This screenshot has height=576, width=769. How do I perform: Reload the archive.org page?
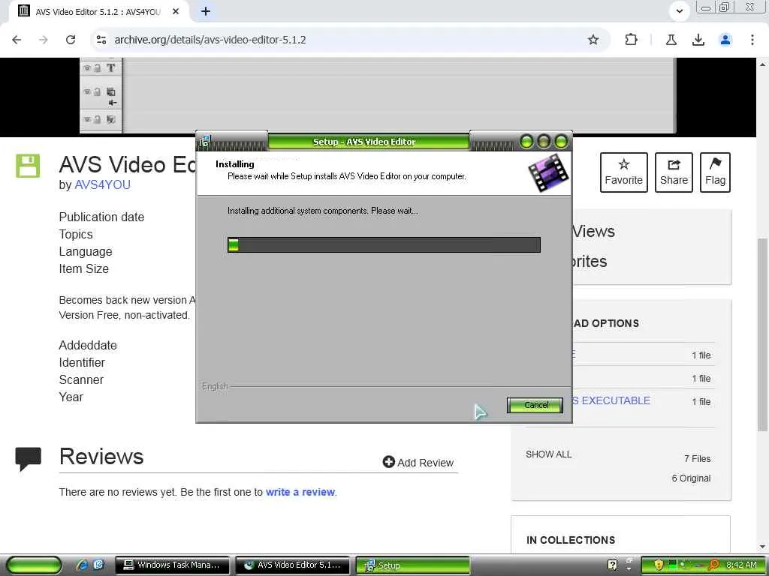click(x=71, y=40)
